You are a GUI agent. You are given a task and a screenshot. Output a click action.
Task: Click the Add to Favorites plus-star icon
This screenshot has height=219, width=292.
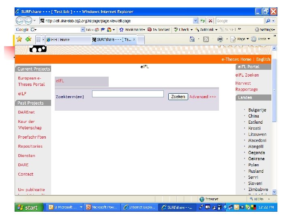click(x=28, y=39)
